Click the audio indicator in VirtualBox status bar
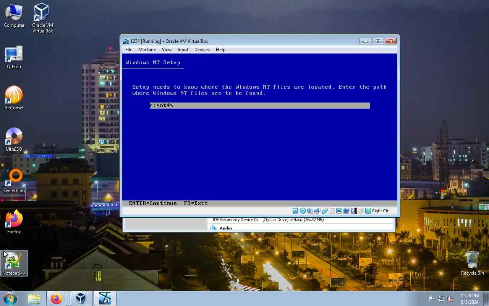The width and height of the screenshot is (489, 306). pos(310,211)
